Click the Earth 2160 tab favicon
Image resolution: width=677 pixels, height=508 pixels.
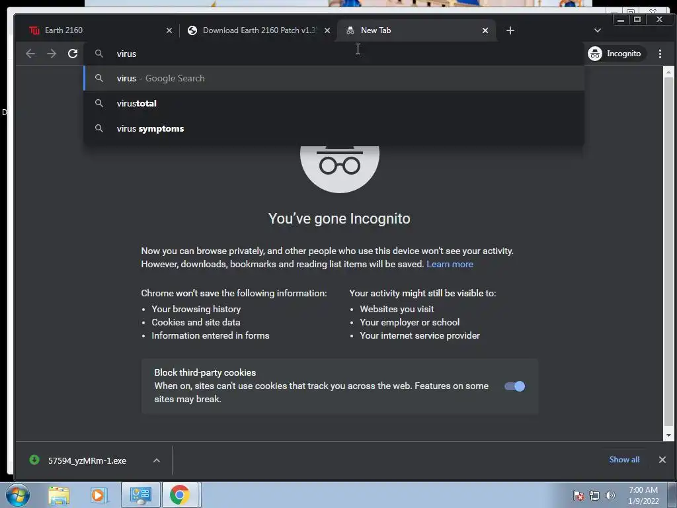tap(34, 30)
